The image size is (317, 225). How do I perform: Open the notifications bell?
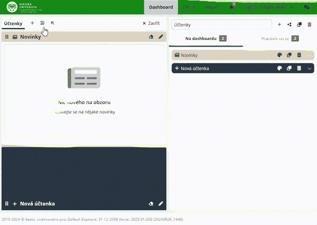232,7
